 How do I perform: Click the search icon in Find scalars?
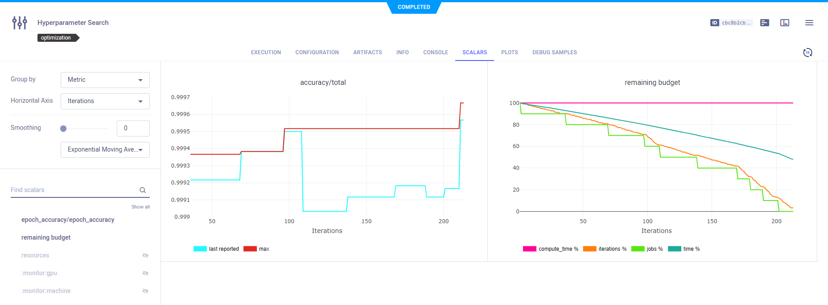pos(143,190)
